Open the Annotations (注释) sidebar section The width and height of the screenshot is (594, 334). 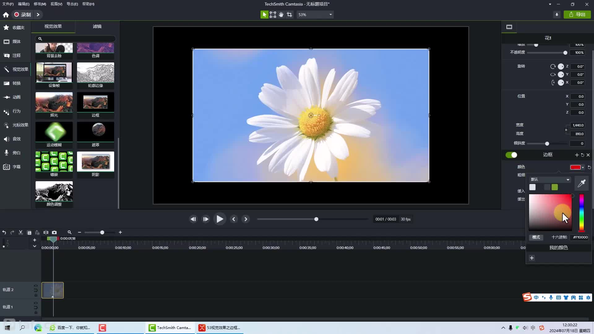(15, 55)
